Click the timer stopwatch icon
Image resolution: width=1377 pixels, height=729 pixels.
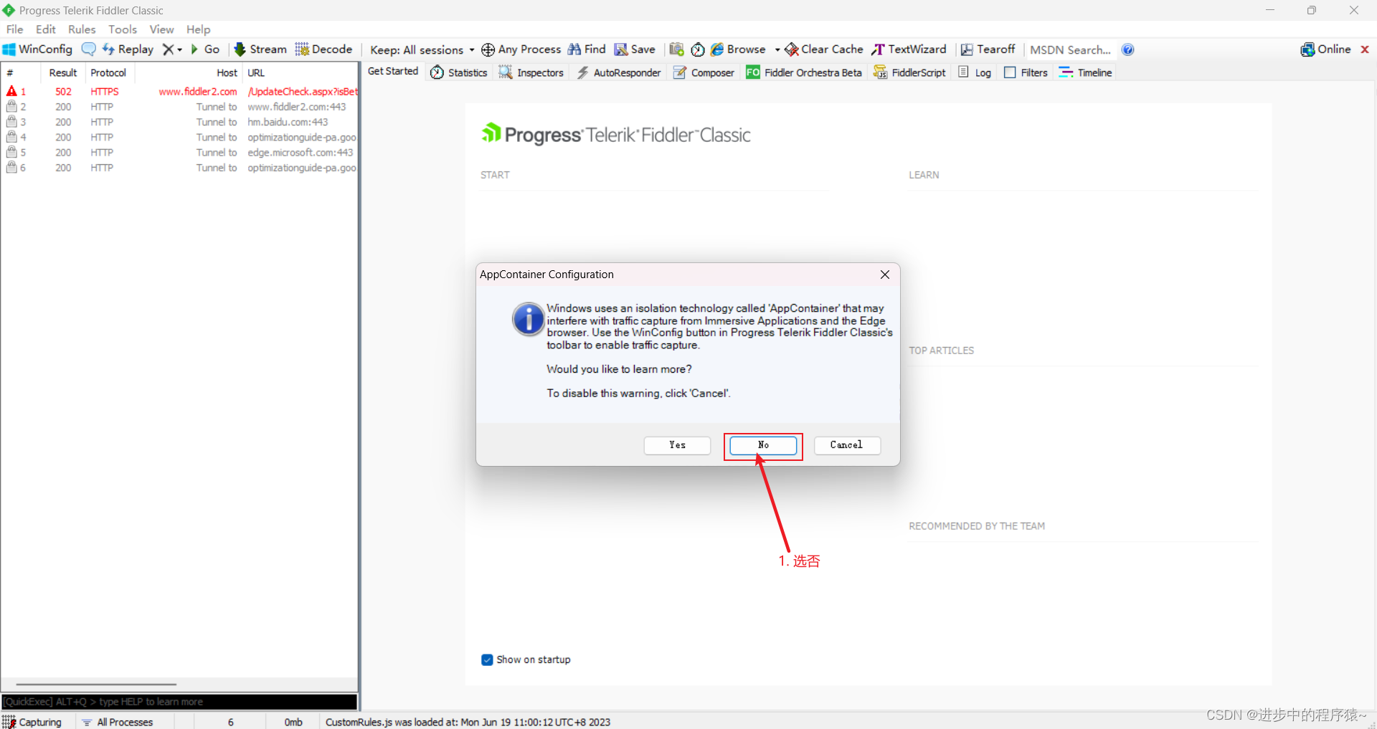[x=697, y=49]
